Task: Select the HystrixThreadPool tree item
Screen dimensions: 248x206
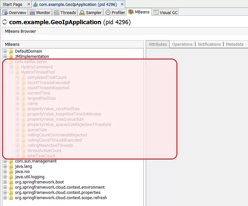Action: [x=38, y=72]
